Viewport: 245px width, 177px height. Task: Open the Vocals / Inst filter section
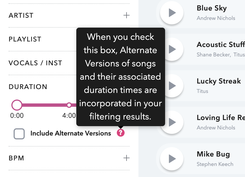click(35, 63)
